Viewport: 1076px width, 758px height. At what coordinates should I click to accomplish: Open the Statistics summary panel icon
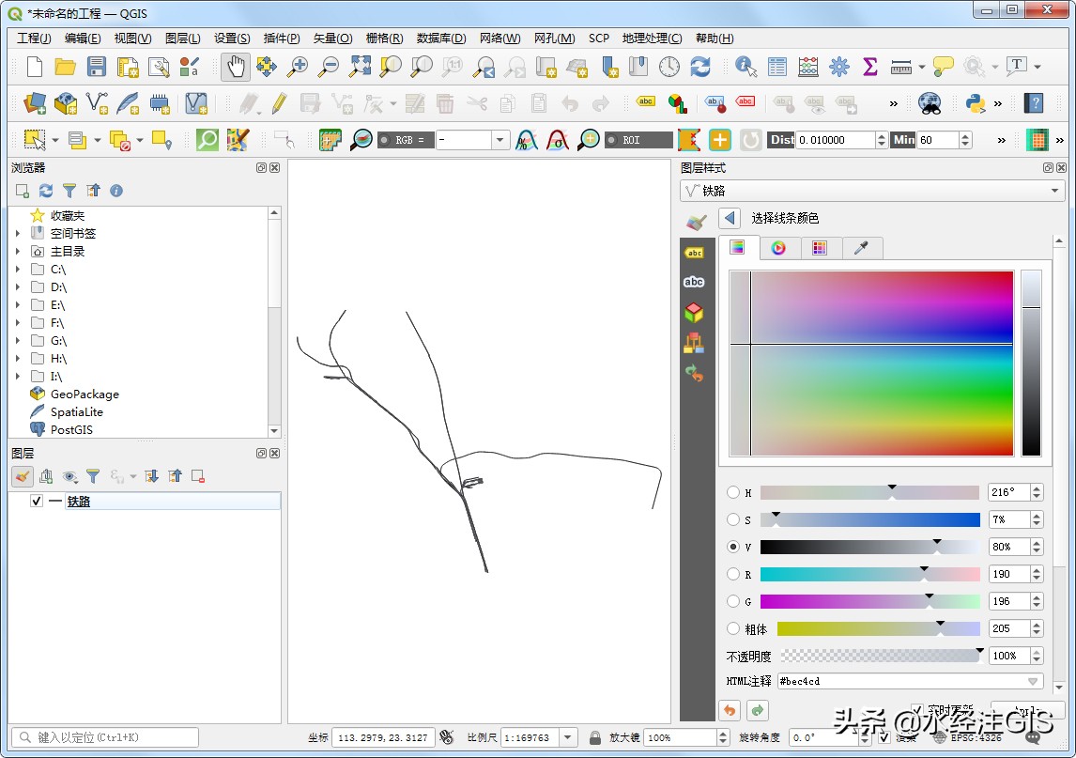pos(869,67)
